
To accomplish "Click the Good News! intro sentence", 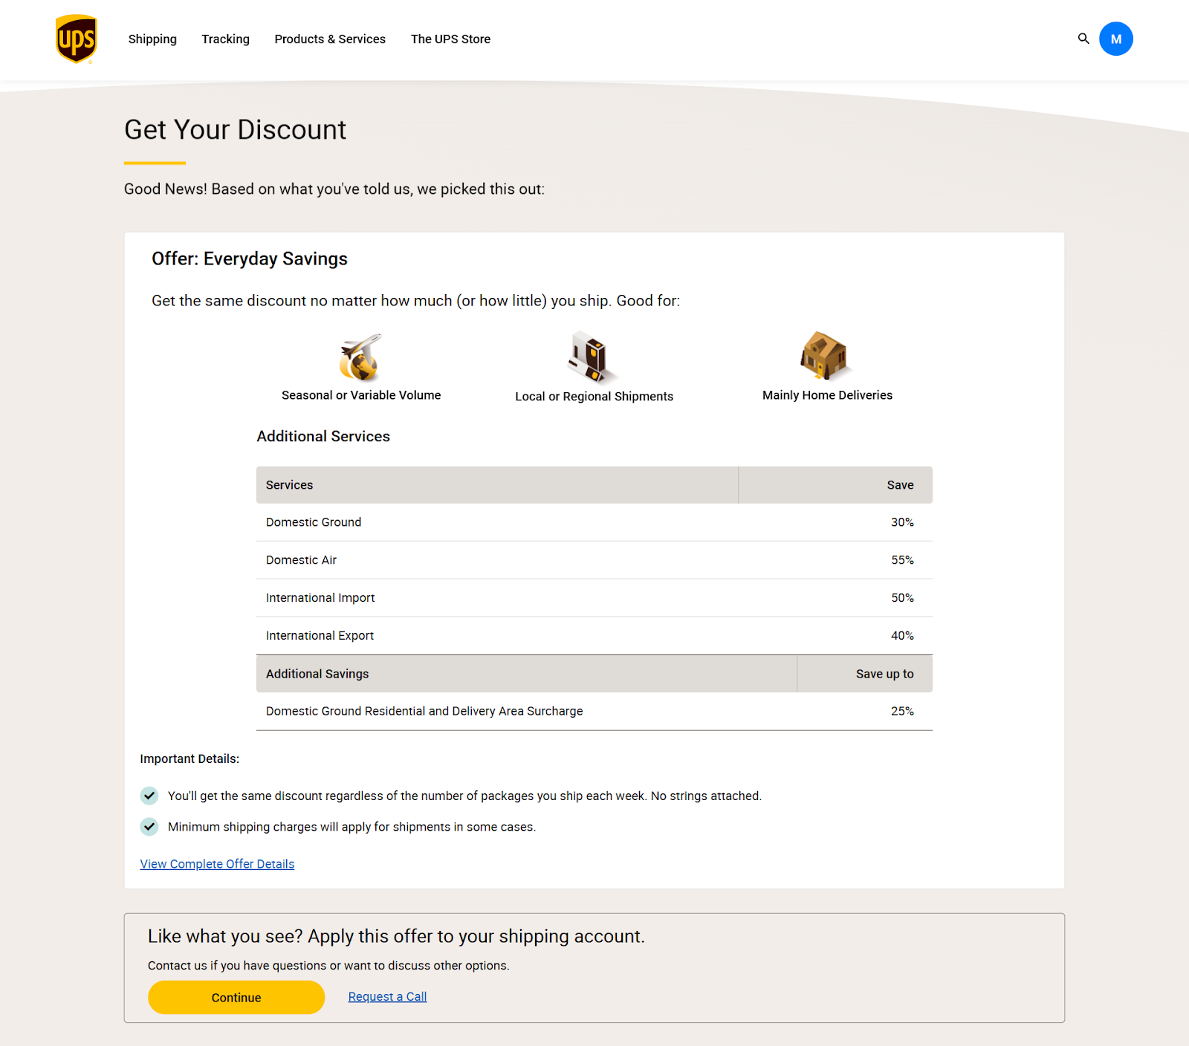I will (334, 189).
